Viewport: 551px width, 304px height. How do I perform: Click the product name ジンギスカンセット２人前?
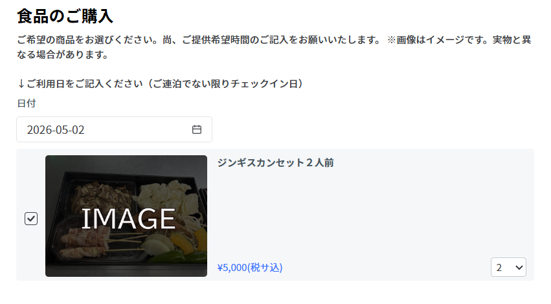point(275,163)
